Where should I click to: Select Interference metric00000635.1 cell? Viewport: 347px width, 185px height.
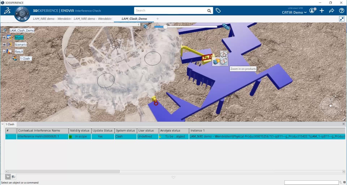[x=43, y=136]
